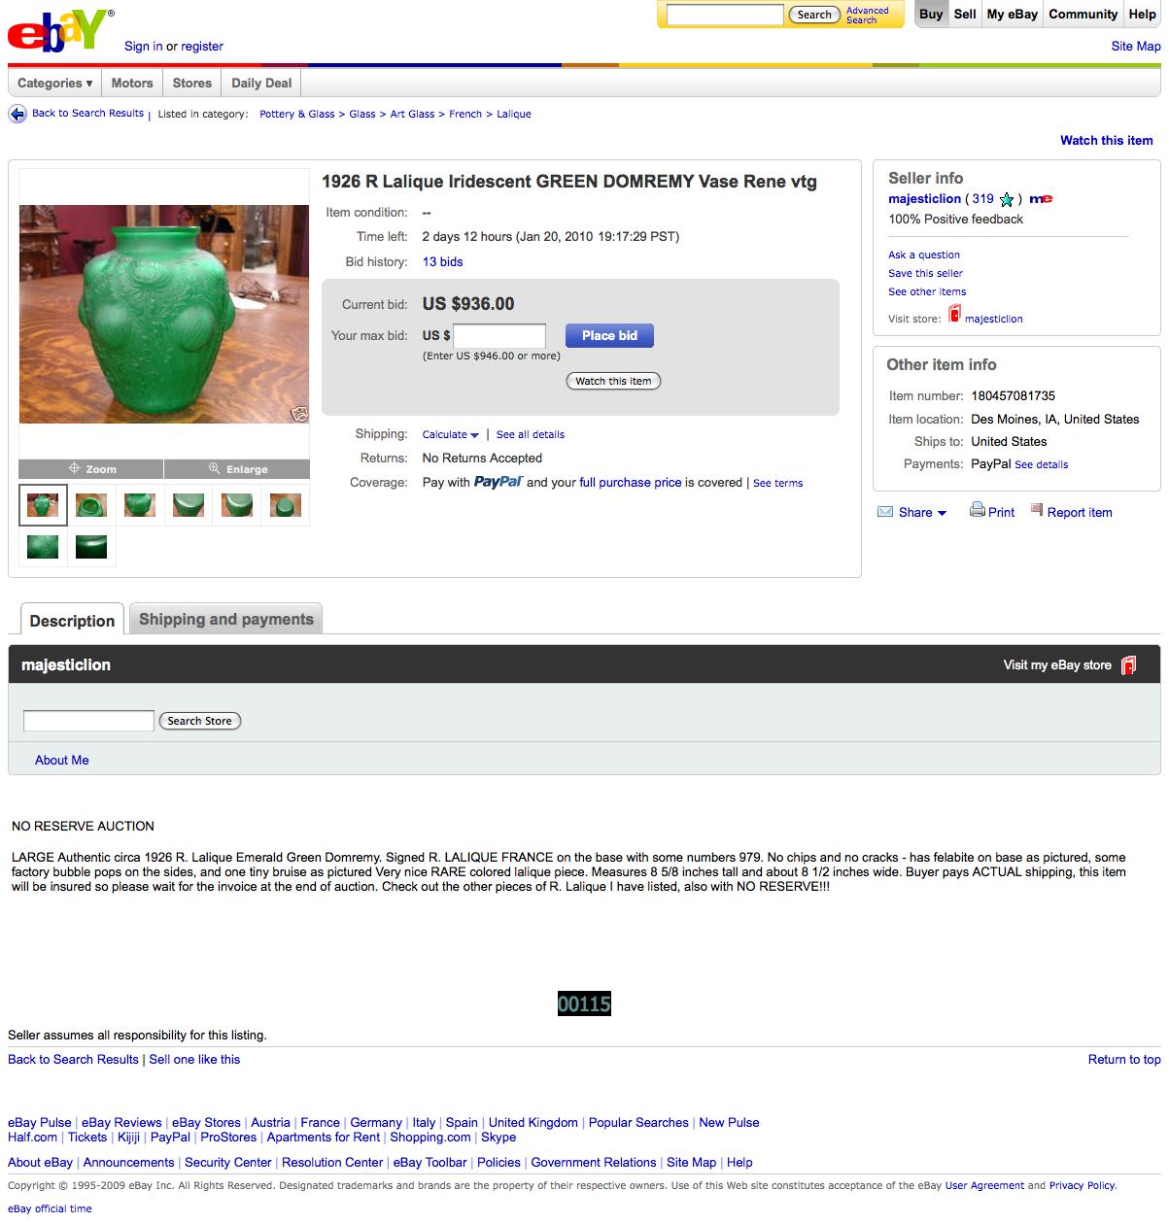Click the Place bid button
The height and width of the screenshot is (1224, 1169).
click(x=609, y=336)
